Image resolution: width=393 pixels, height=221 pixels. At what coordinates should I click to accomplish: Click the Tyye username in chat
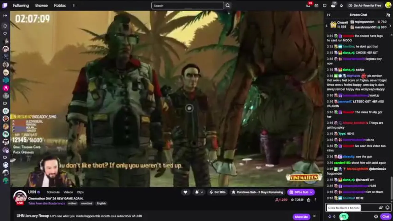click(342, 134)
